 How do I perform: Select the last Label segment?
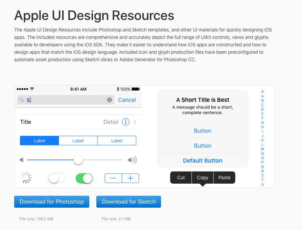pos(117,141)
